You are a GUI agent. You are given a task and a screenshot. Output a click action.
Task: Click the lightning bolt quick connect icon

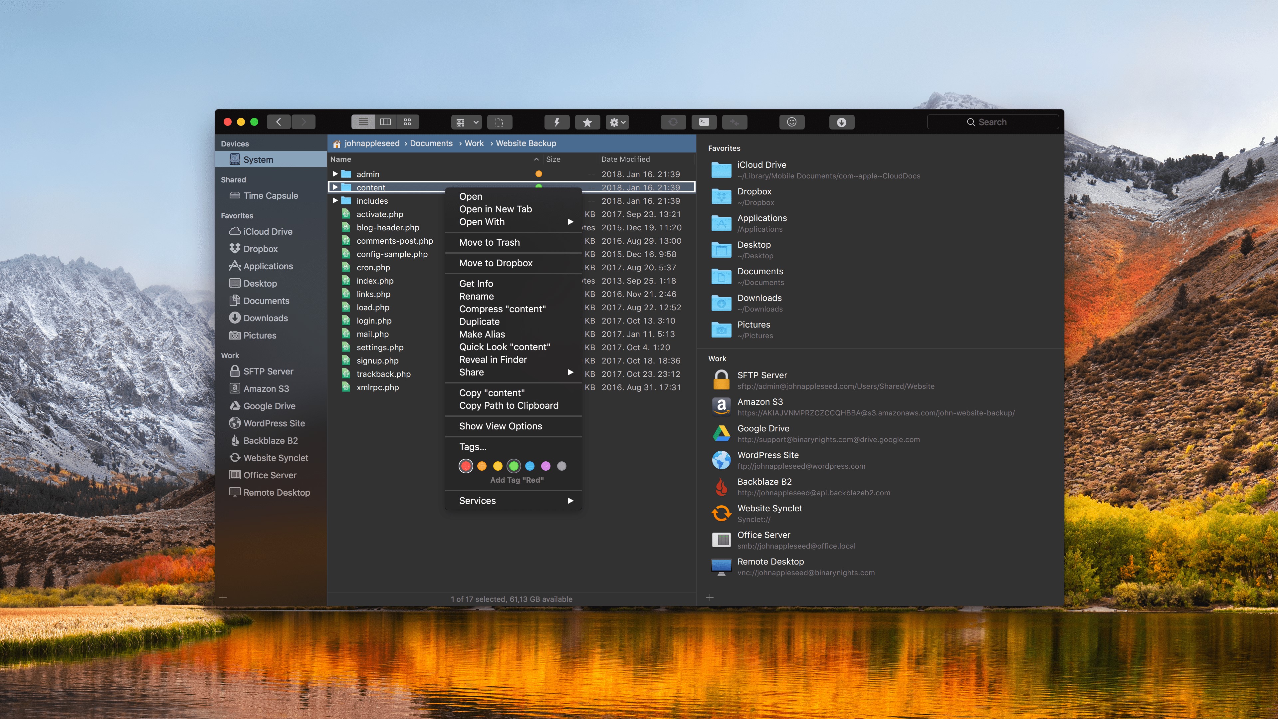coord(557,122)
